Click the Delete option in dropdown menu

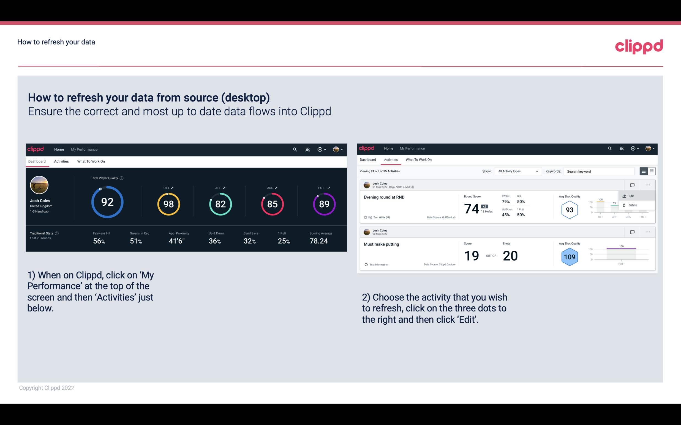point(633,205)
